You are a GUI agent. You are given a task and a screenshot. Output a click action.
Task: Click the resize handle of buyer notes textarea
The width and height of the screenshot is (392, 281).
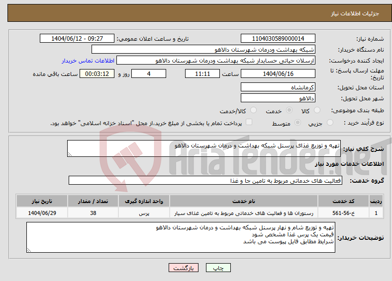coord(29,250)
